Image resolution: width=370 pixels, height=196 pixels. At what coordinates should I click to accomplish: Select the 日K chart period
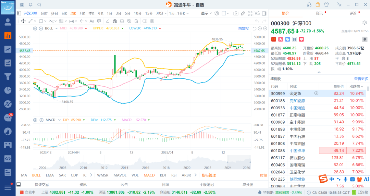64,13
